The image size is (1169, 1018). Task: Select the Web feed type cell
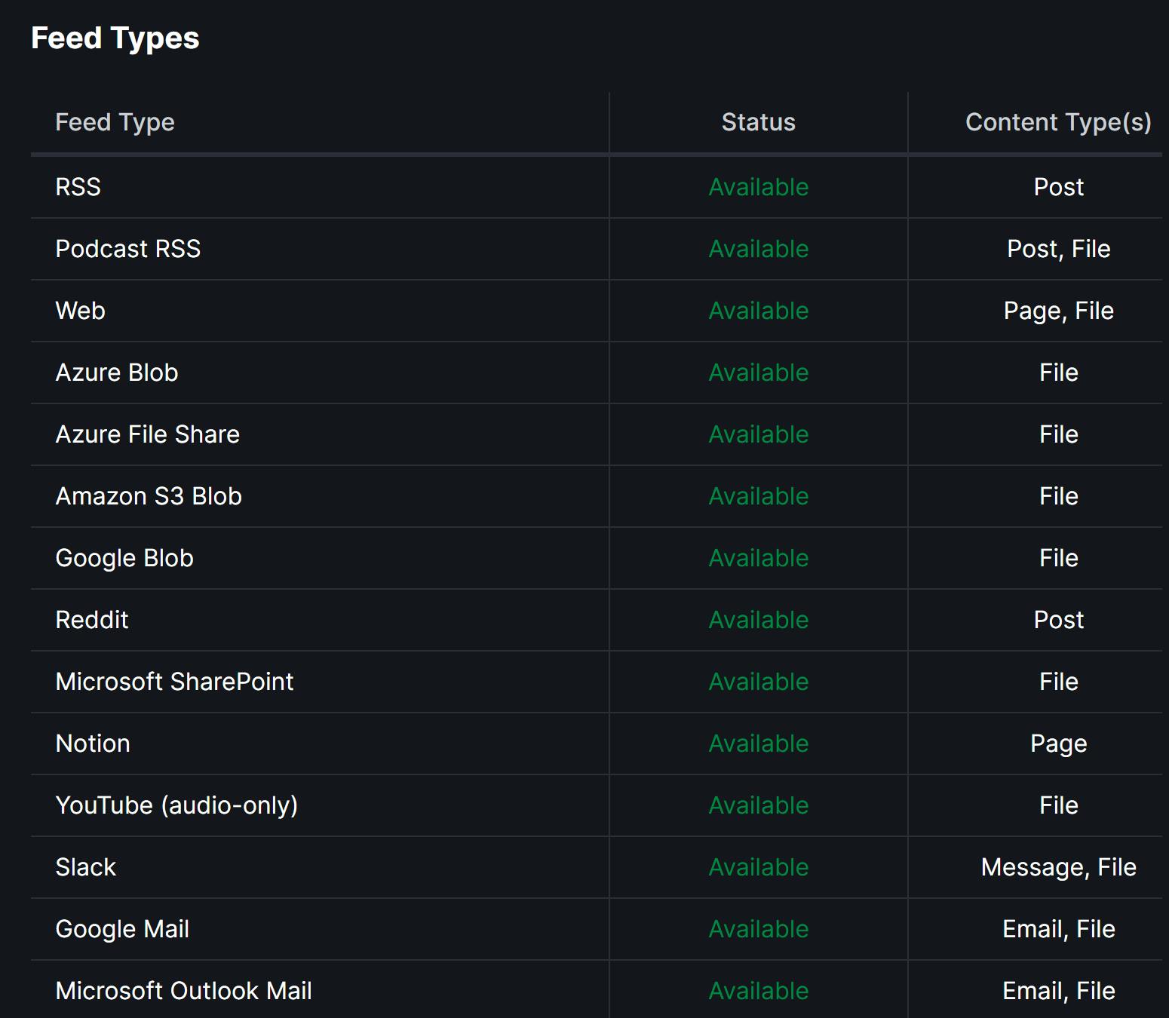pos(80,311)
